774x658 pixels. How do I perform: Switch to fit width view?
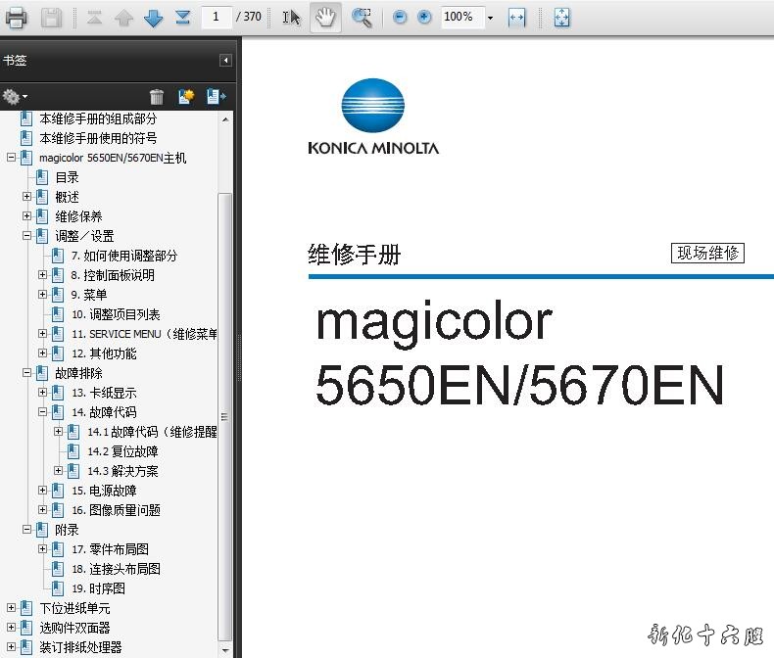pyautogui.click(x=516, y=17)
